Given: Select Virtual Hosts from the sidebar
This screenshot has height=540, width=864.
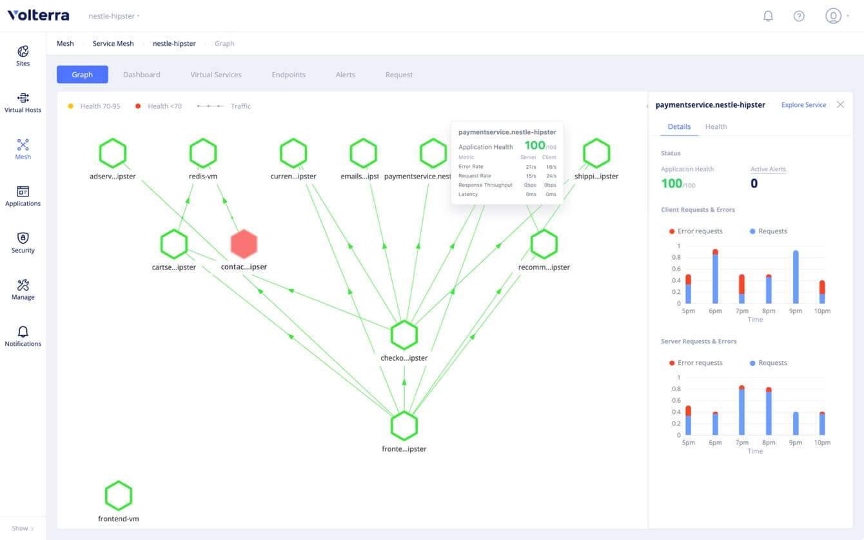Looking at the screenshot, I should pos(23,103).
